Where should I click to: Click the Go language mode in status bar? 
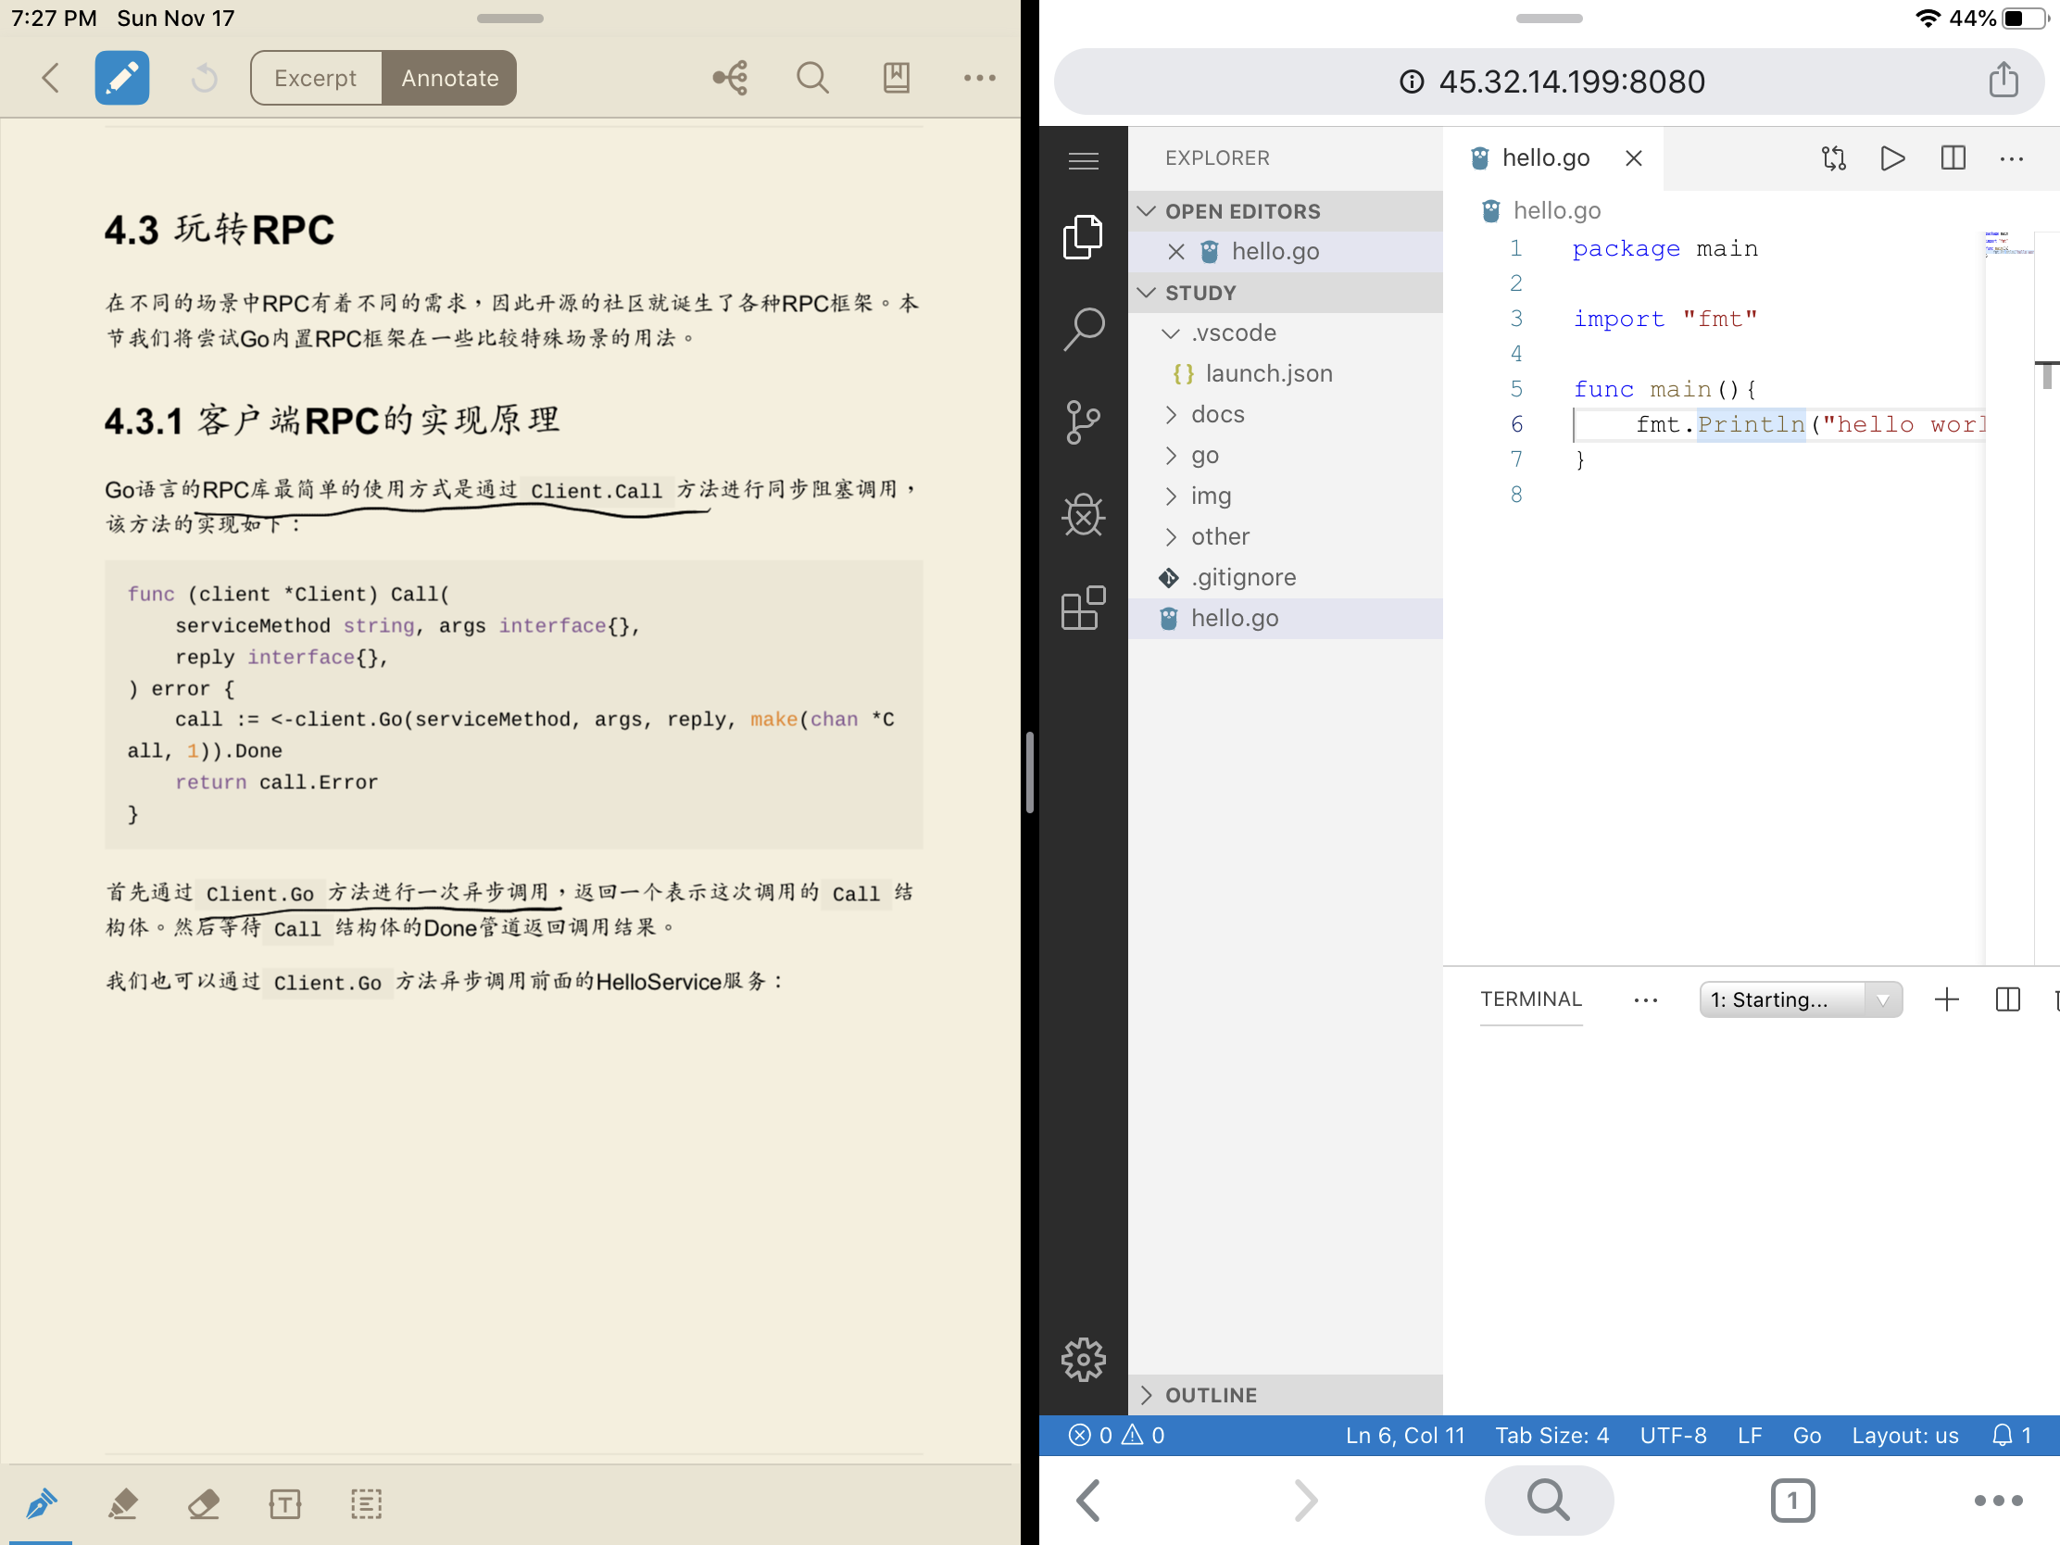[1807, 1435]
